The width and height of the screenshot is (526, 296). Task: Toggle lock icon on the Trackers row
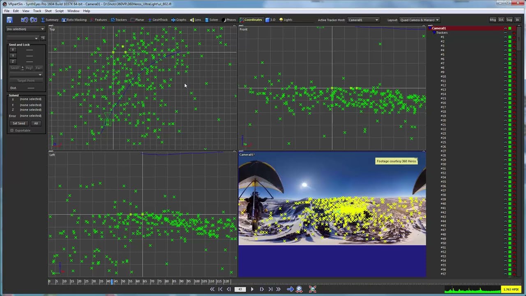point(514,33)
